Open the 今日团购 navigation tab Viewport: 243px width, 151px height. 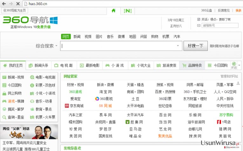tap(218, 65)
